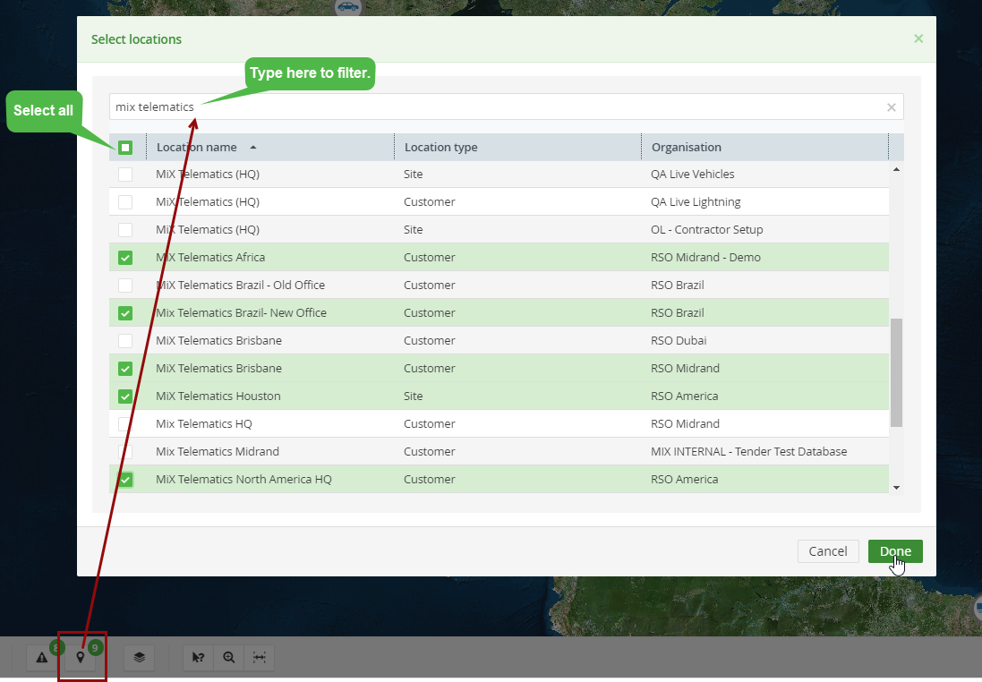Click the scrollbar down arrow
The image size is (982, 682).
pyautogui.click(x=896, y=487)
